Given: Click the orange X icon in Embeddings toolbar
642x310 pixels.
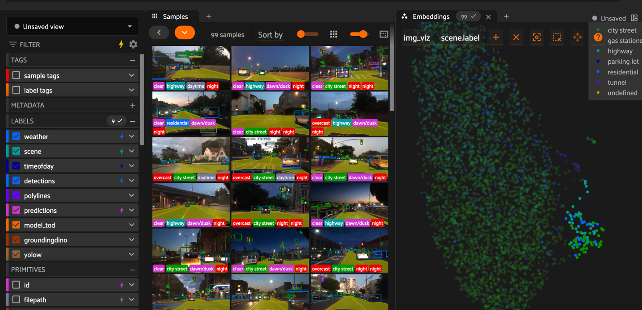Looking at the screenshot, I should coord(516,37).
